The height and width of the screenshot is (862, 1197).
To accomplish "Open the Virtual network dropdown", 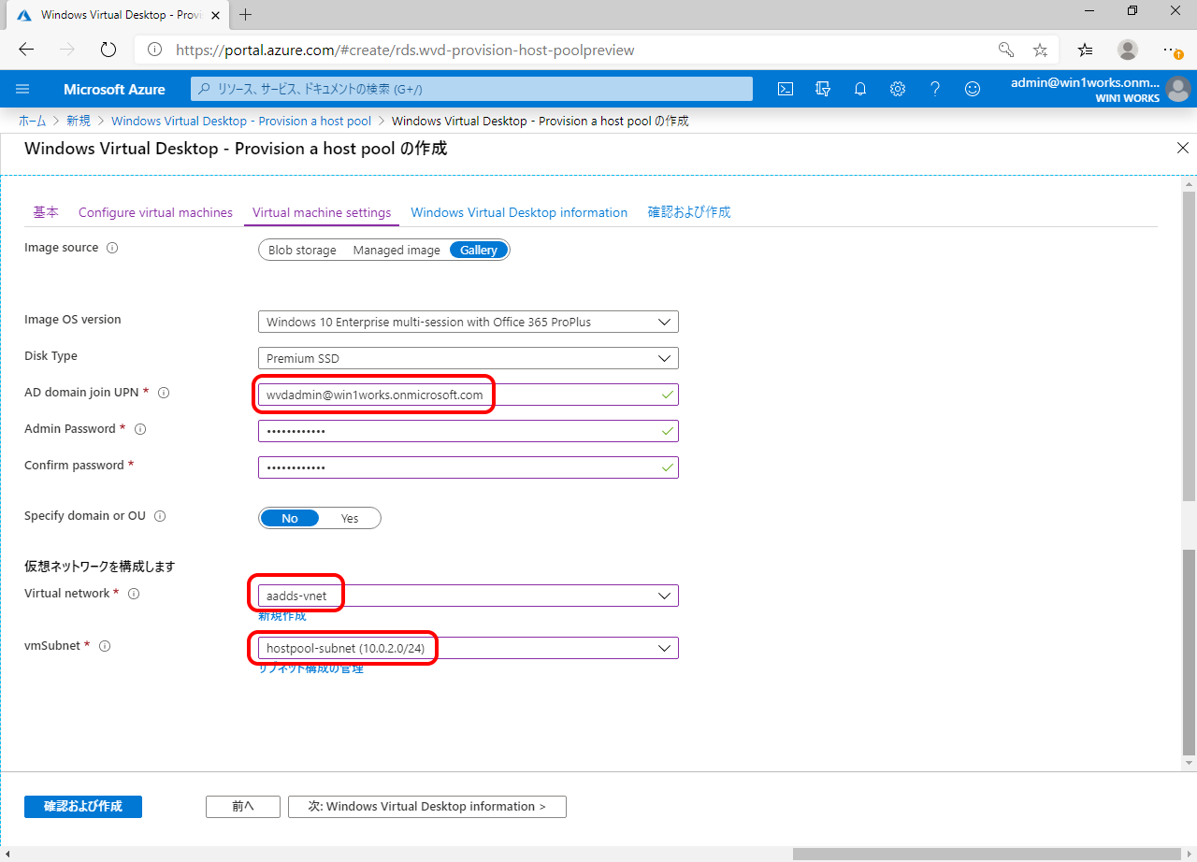I will [469, 596].
